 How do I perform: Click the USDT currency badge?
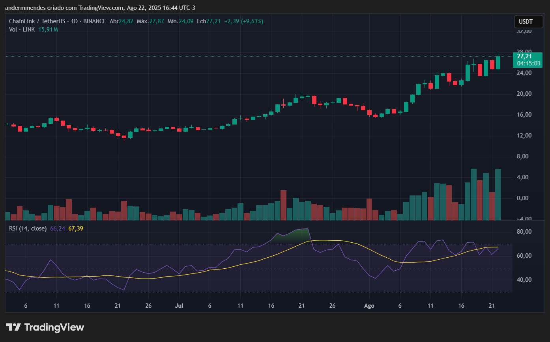(528, 22)
